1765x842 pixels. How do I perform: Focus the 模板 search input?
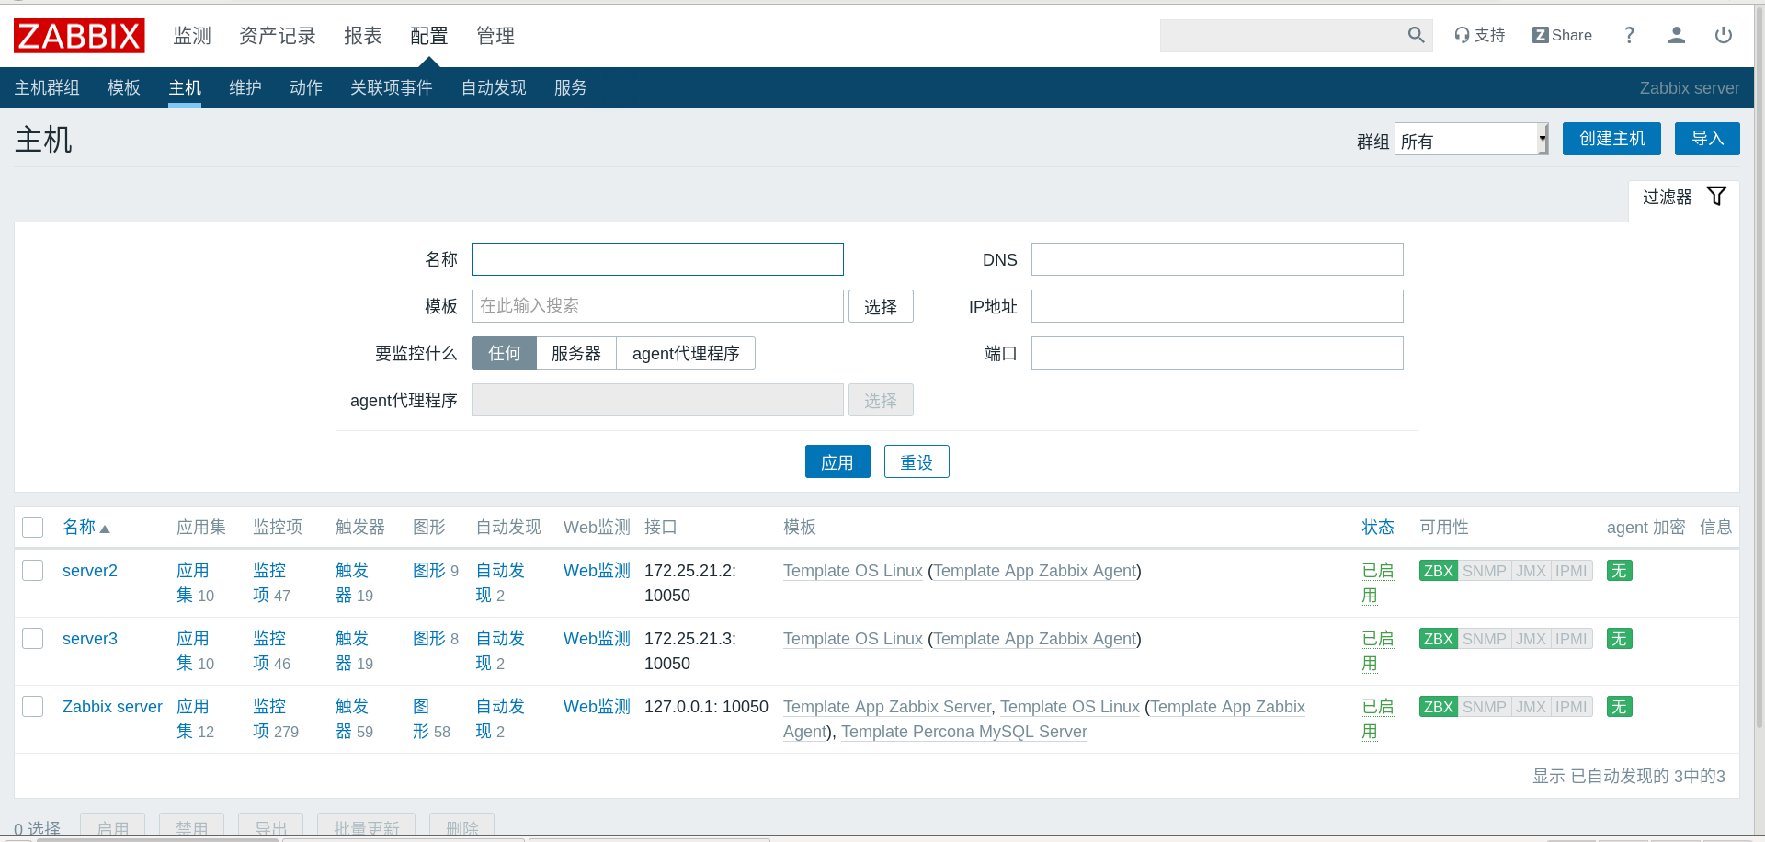tap(657, 306)
